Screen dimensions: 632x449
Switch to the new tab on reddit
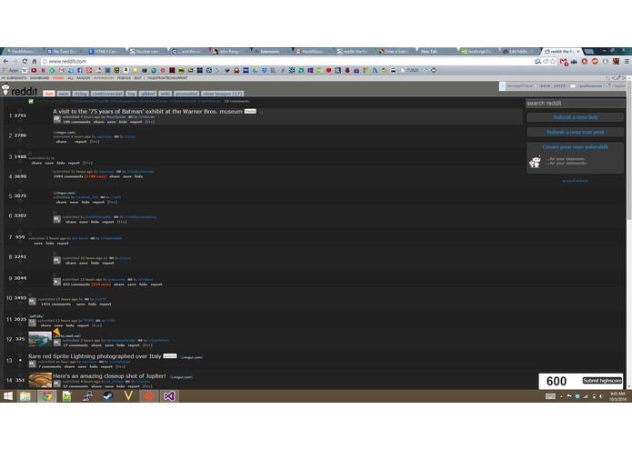tap(64, 94)
